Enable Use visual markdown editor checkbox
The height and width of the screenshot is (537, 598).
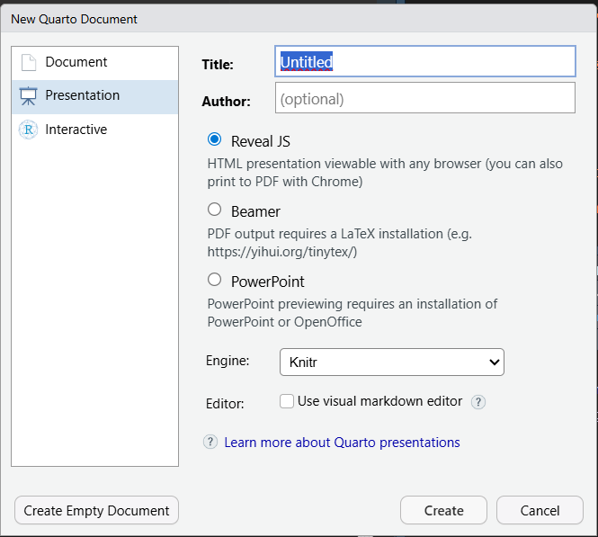[287, 401]
